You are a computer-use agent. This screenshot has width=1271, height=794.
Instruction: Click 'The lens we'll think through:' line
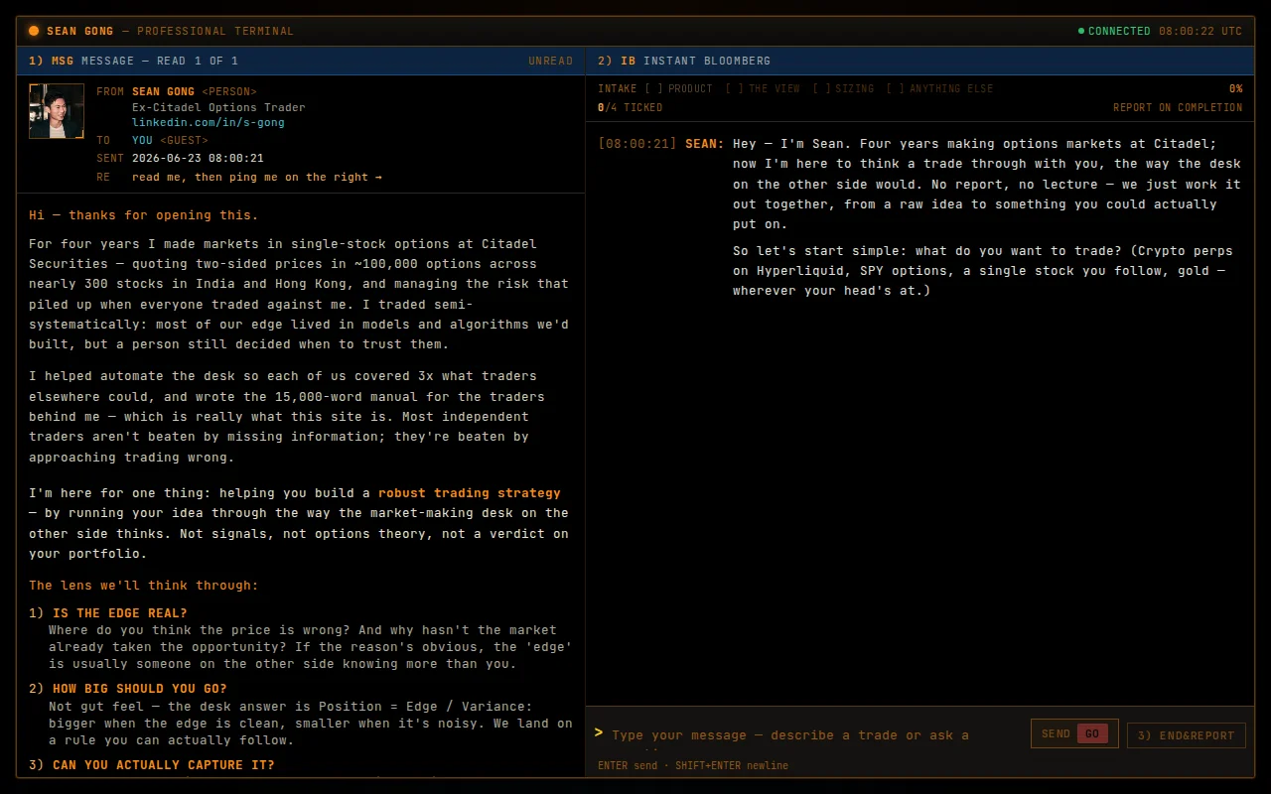(x=144, y=586)
